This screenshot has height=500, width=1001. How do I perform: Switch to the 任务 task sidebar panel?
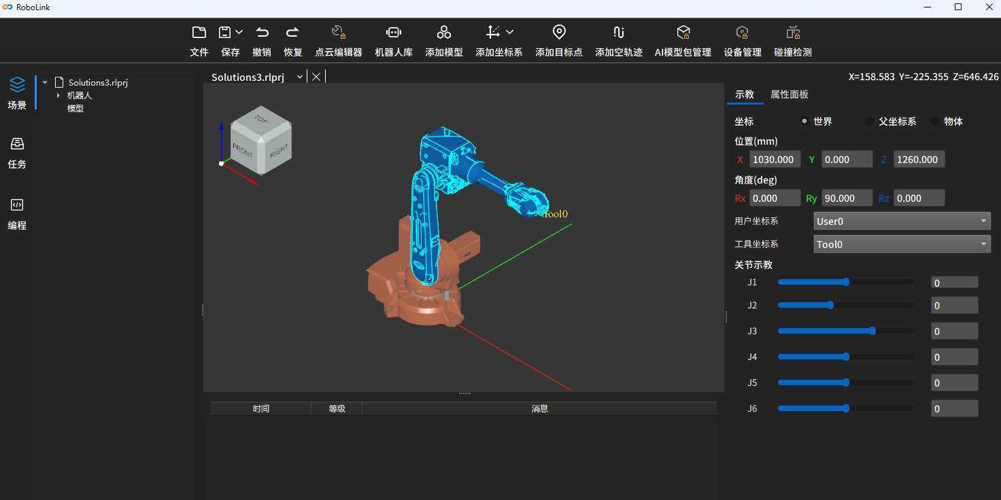17,153
